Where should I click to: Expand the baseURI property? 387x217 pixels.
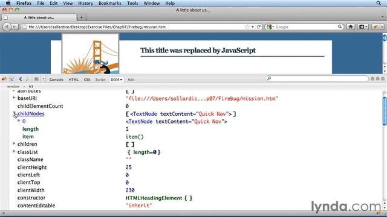[14, 98]
